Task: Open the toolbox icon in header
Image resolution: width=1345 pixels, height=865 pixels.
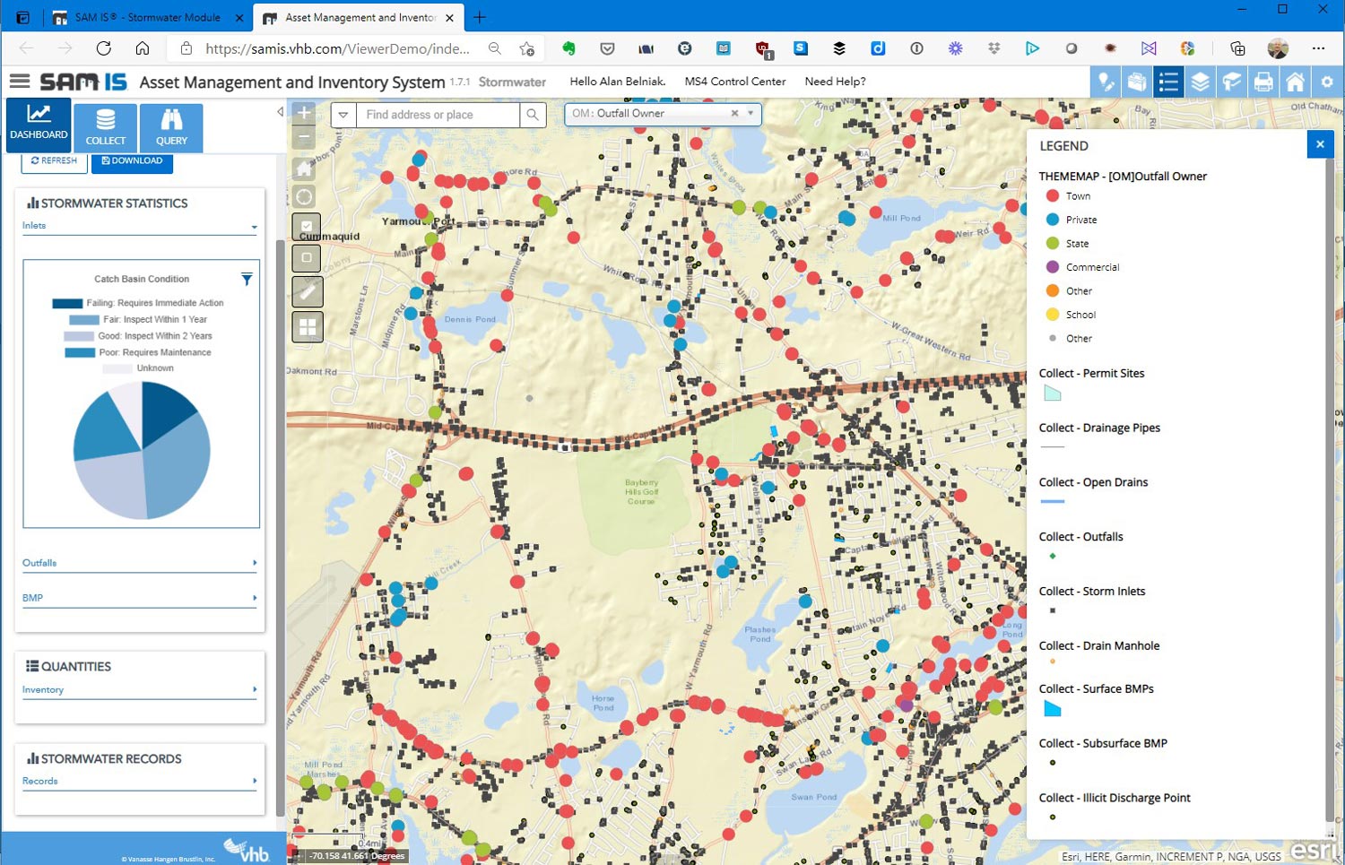Action: point(1136,82)
